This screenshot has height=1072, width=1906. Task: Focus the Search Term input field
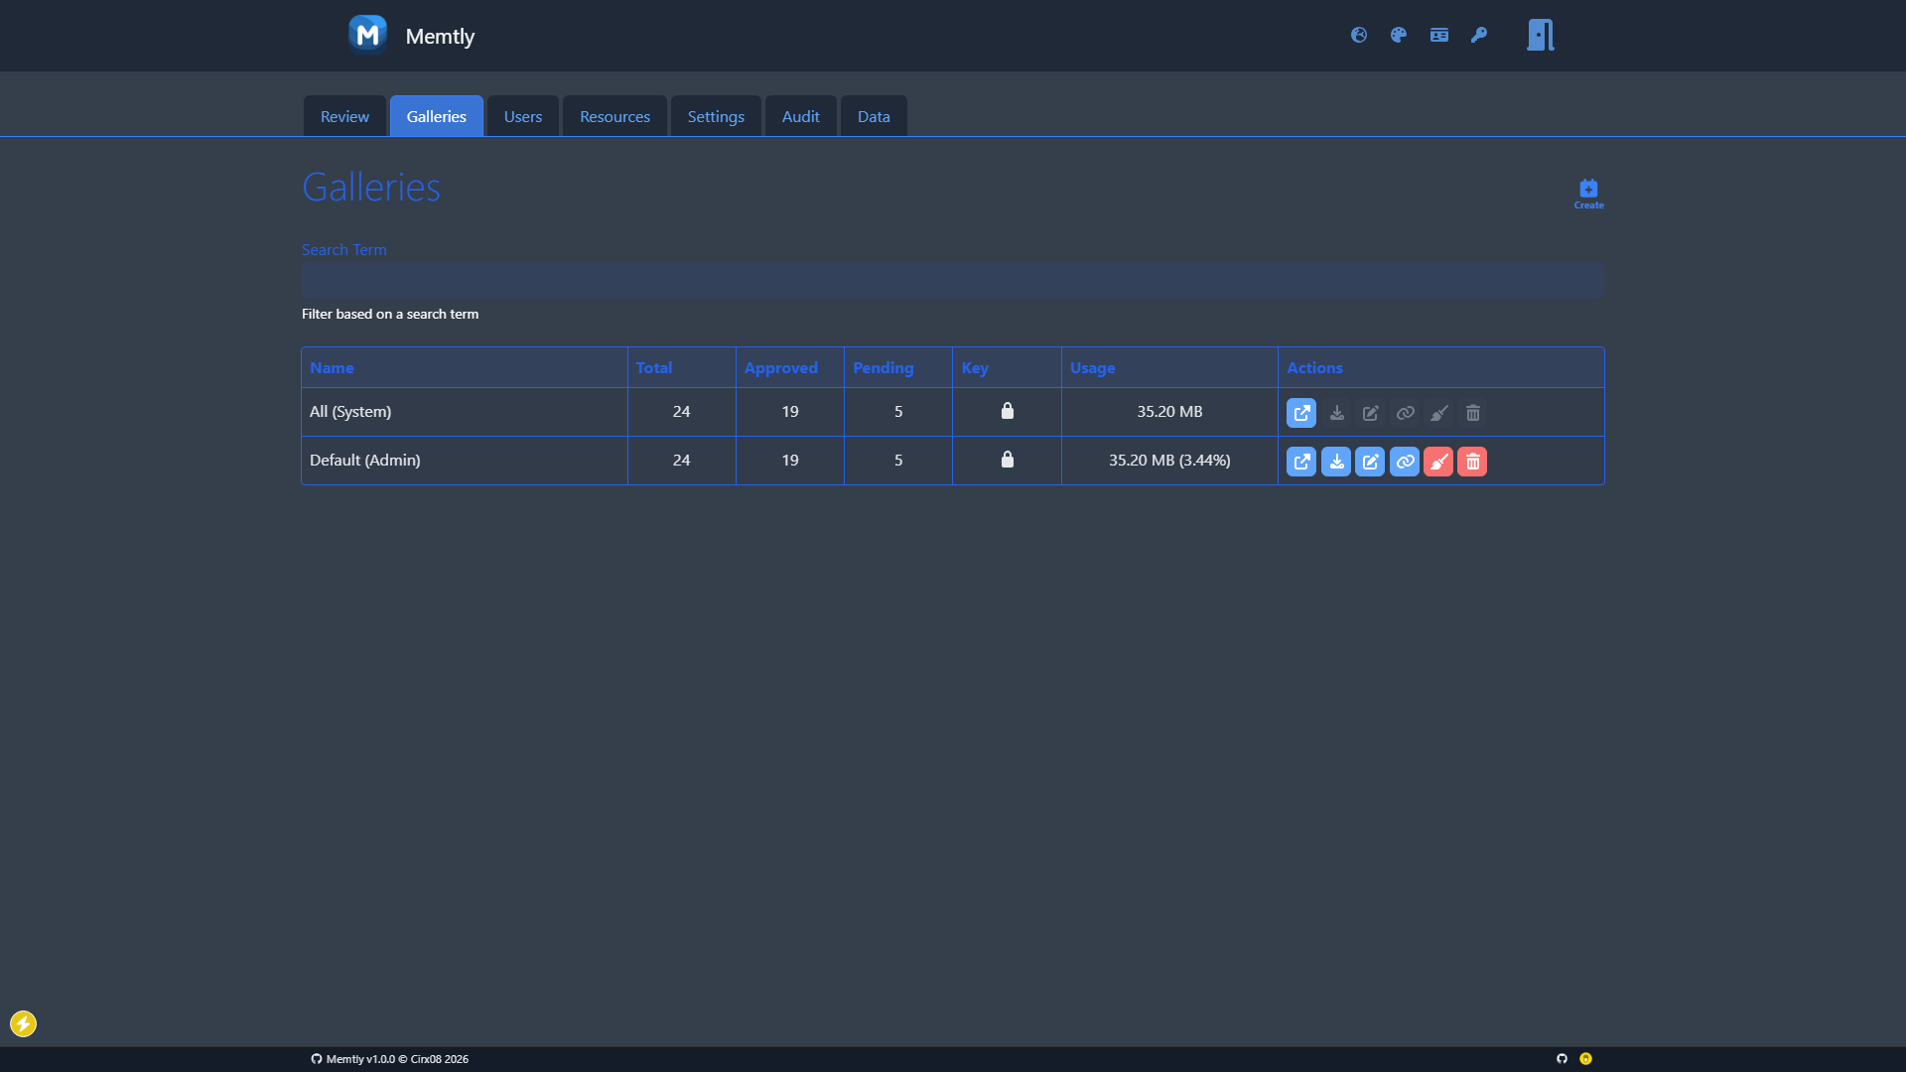point(953,280)
